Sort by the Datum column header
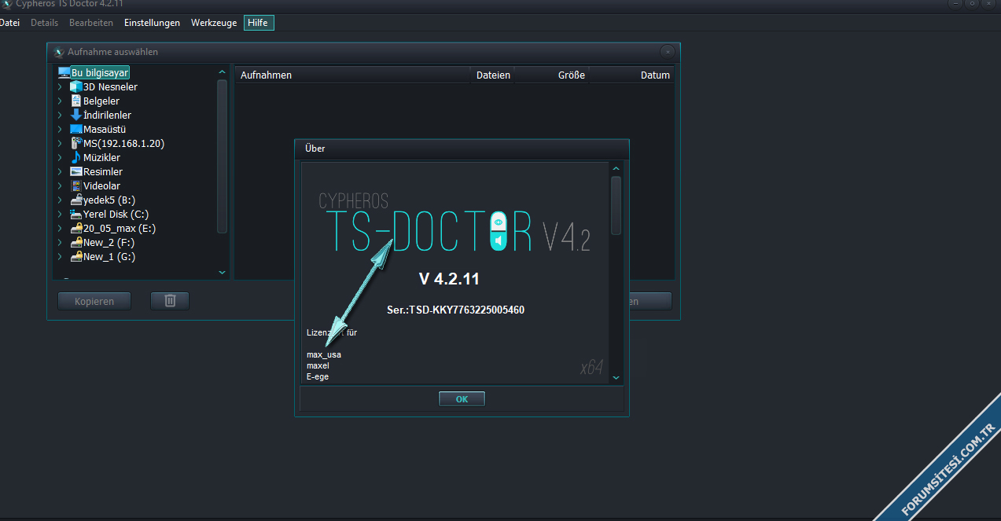 631,75
